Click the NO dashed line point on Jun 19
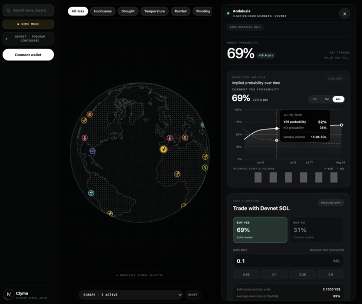Image resolution: width=362 pixels, height=304 pixels. click(277, 140)
